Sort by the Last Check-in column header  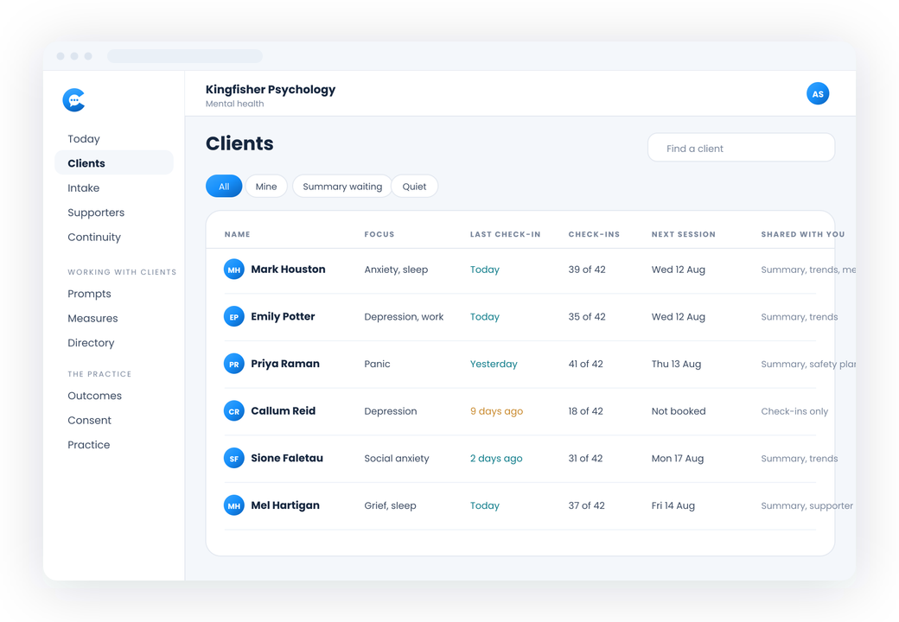(x=505, y=234)
